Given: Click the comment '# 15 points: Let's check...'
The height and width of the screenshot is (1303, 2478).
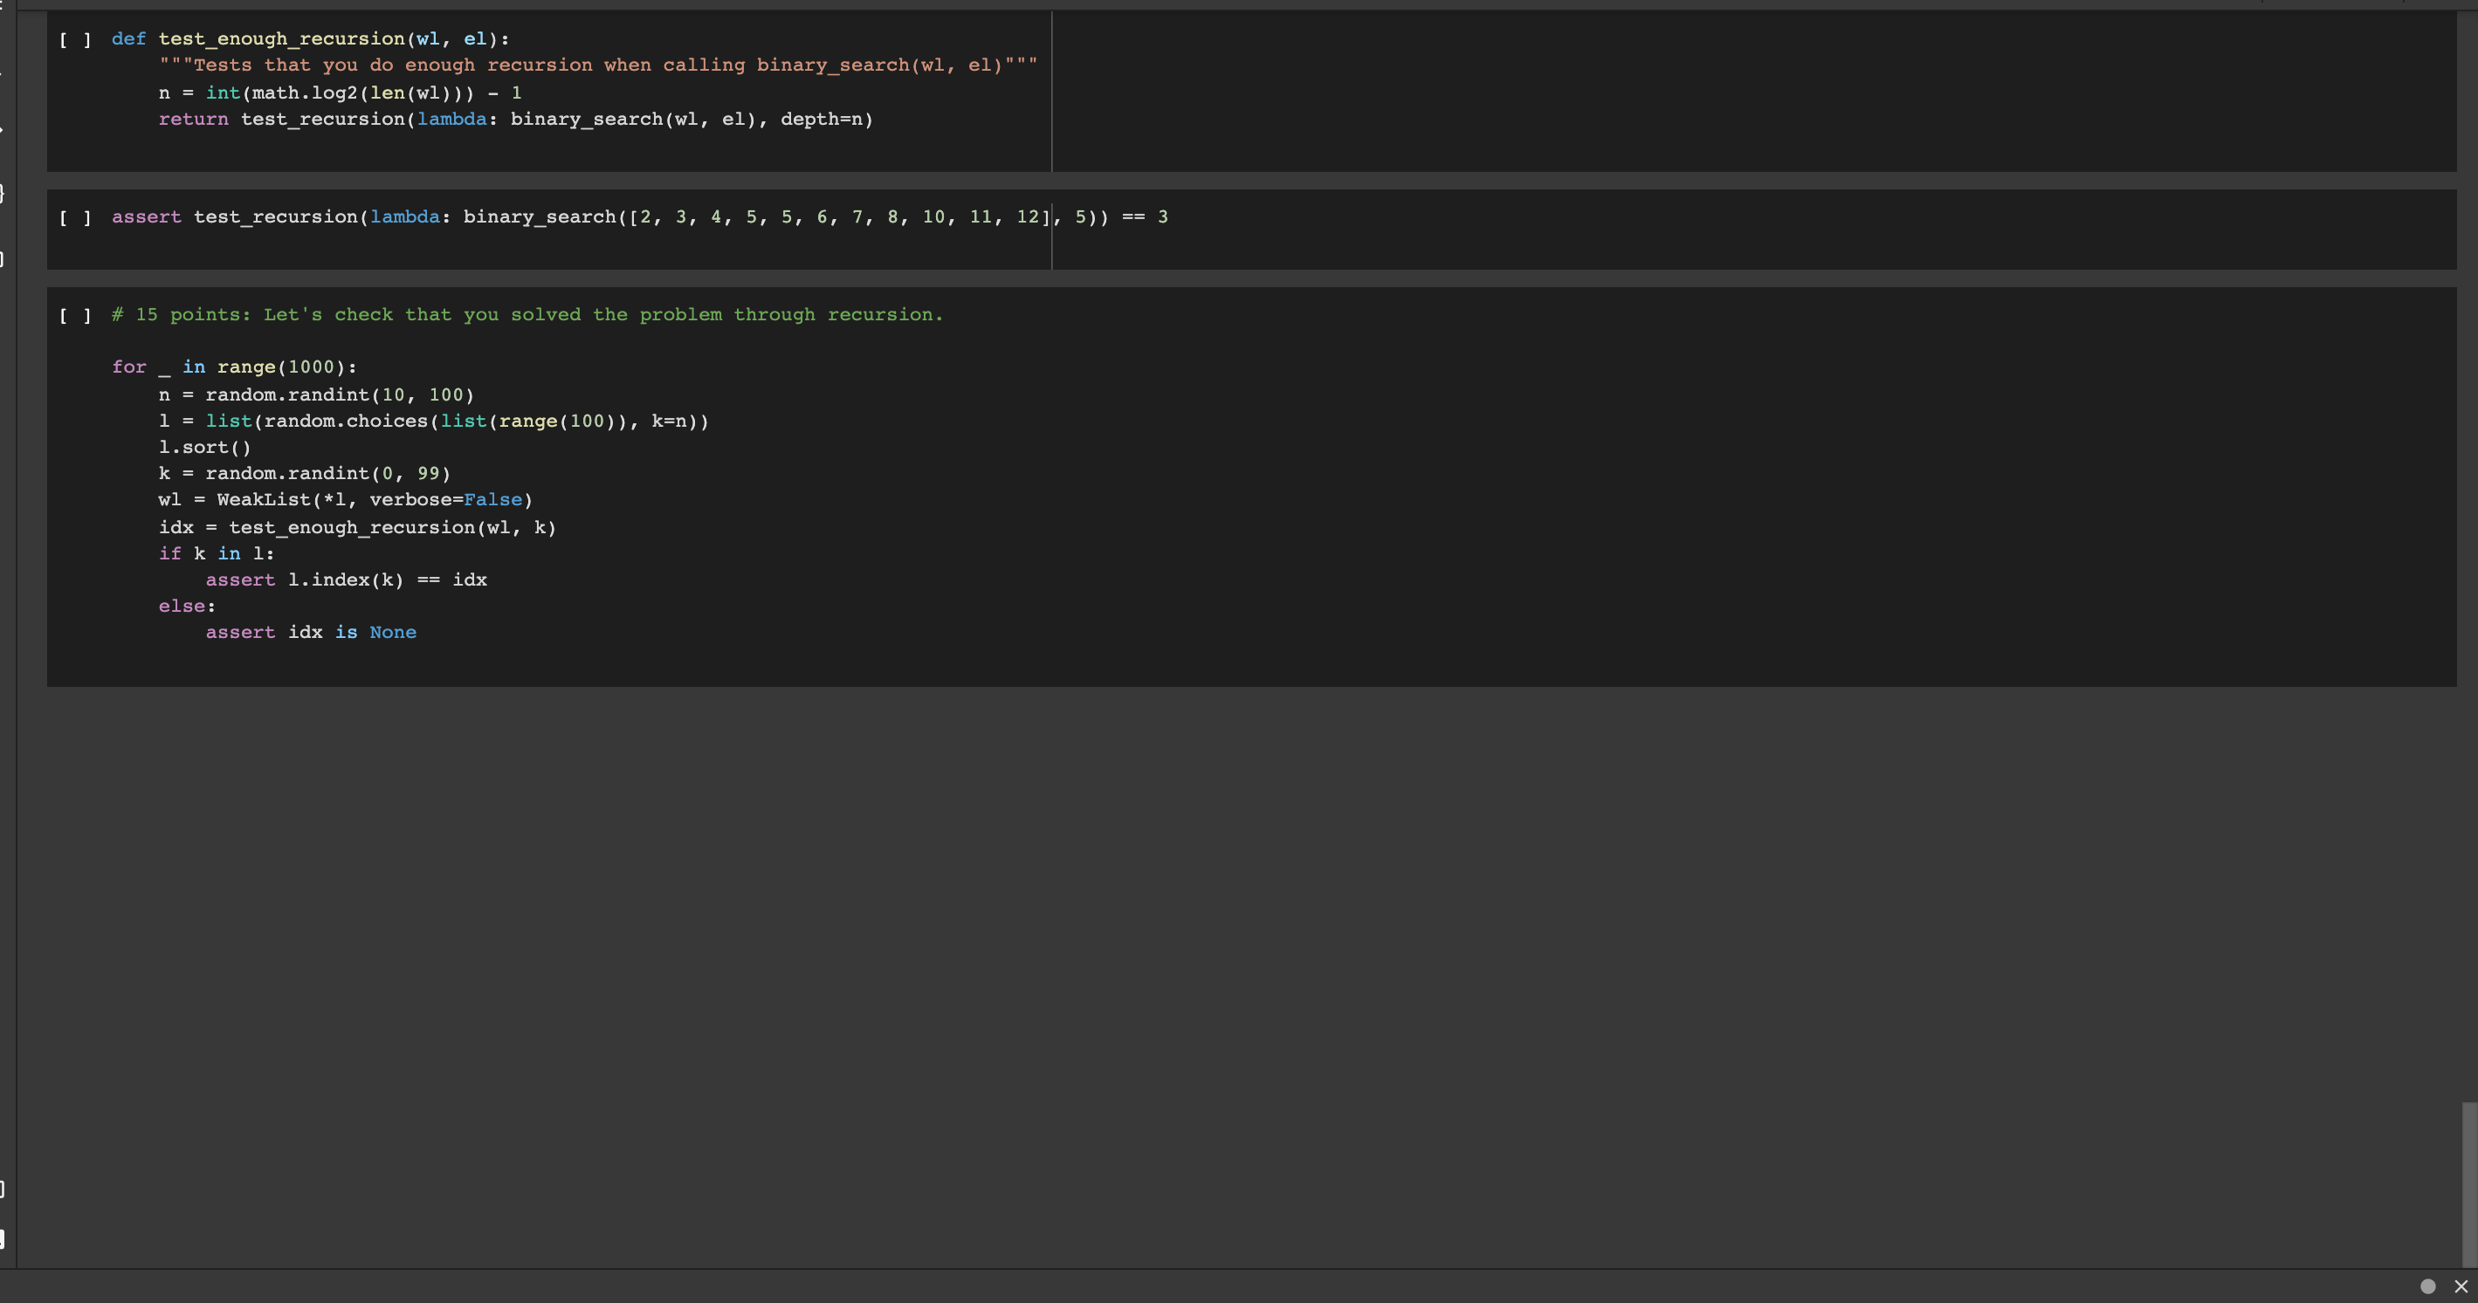Looking at the screenshot, I should (x=527, y=314).
